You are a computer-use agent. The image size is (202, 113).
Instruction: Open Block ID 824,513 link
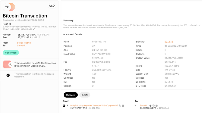point(169,42)
